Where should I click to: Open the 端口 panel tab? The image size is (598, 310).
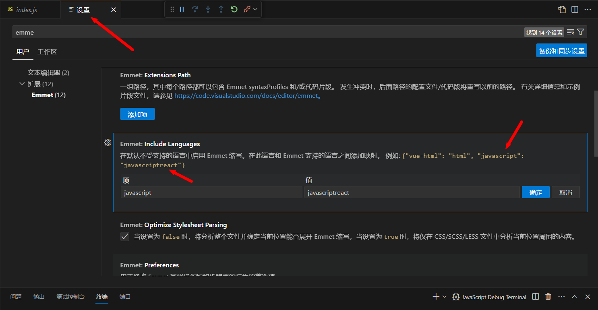(125, 297)
